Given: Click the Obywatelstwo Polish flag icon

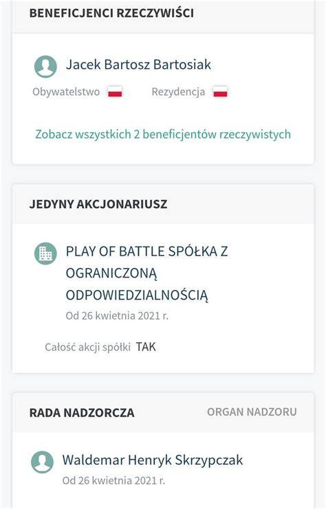Looking at the screenshot, I should click(x=115, y=92).
